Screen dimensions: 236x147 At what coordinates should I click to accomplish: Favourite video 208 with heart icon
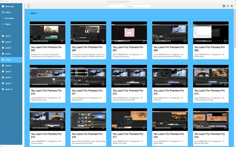[185, 41]
